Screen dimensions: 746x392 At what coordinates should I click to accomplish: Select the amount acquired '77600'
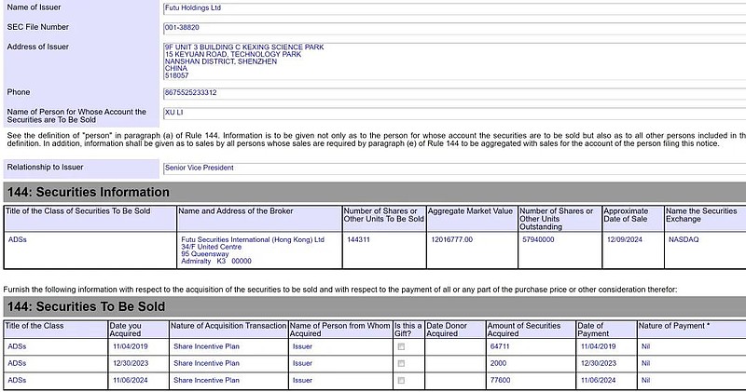(x=500, y=380)
